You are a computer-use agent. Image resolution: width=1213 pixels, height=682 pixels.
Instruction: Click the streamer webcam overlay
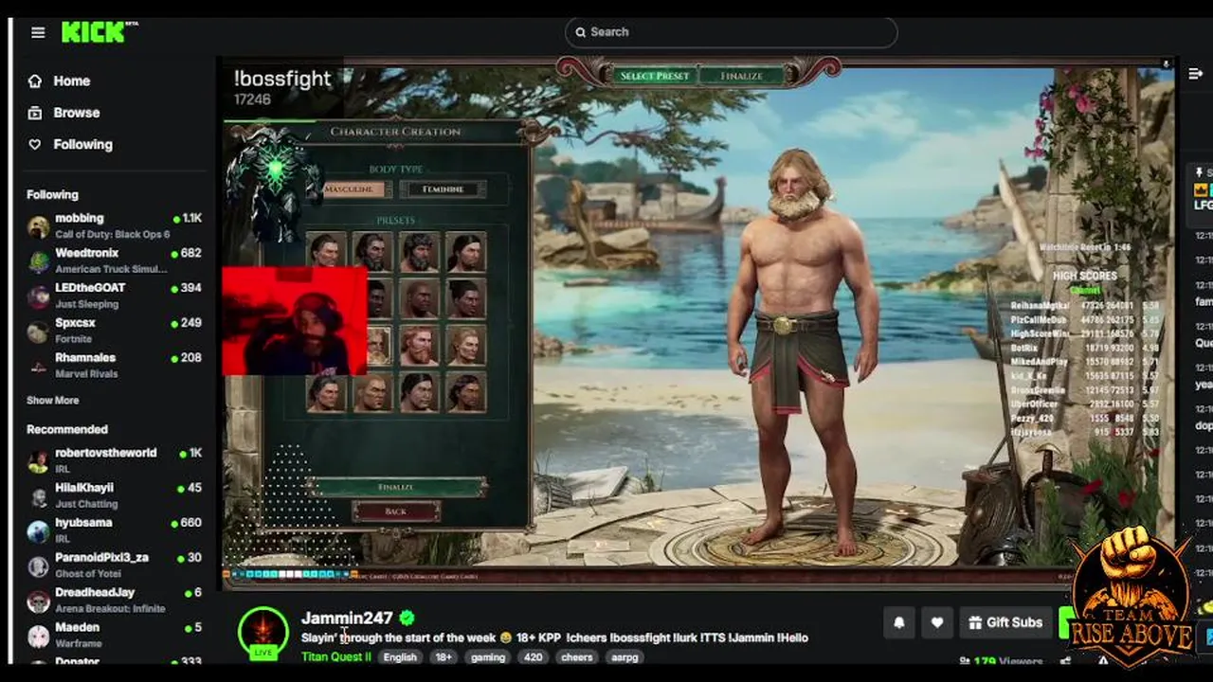pos(295,322)
